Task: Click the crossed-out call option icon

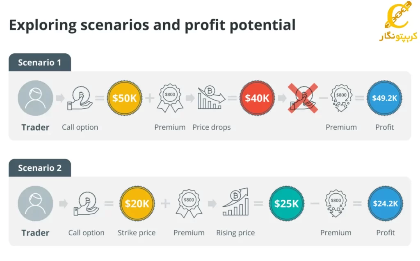Action: 303,98
